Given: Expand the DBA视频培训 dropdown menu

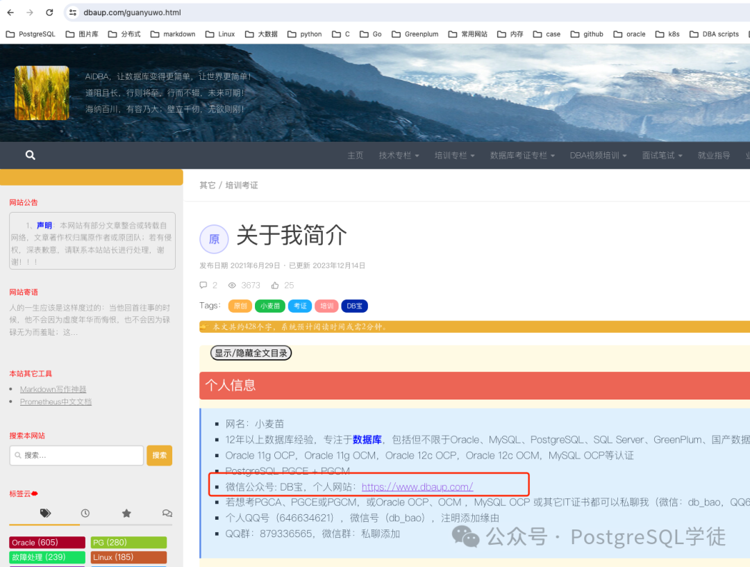Looking at the screenshot, I should click(x=598, y=156).
